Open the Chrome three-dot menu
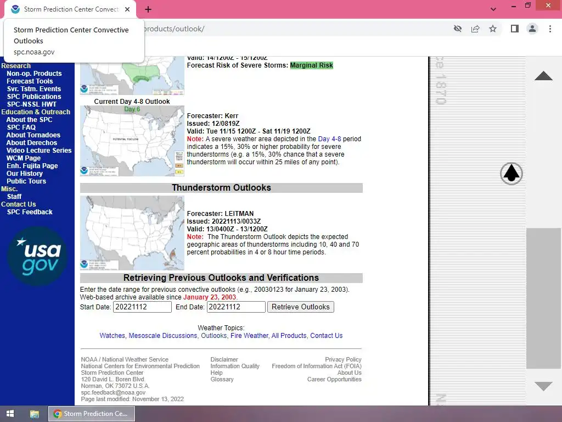The width and height of the screenshot is (562, 422). (550, 29)
